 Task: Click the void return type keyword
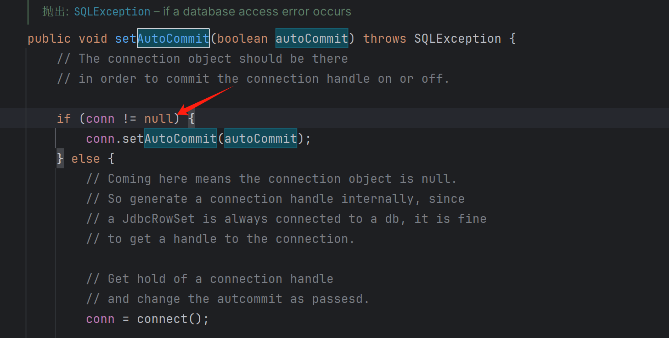tap(93, 39)
